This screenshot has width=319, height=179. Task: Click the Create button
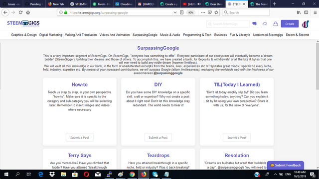pos(290,24)
